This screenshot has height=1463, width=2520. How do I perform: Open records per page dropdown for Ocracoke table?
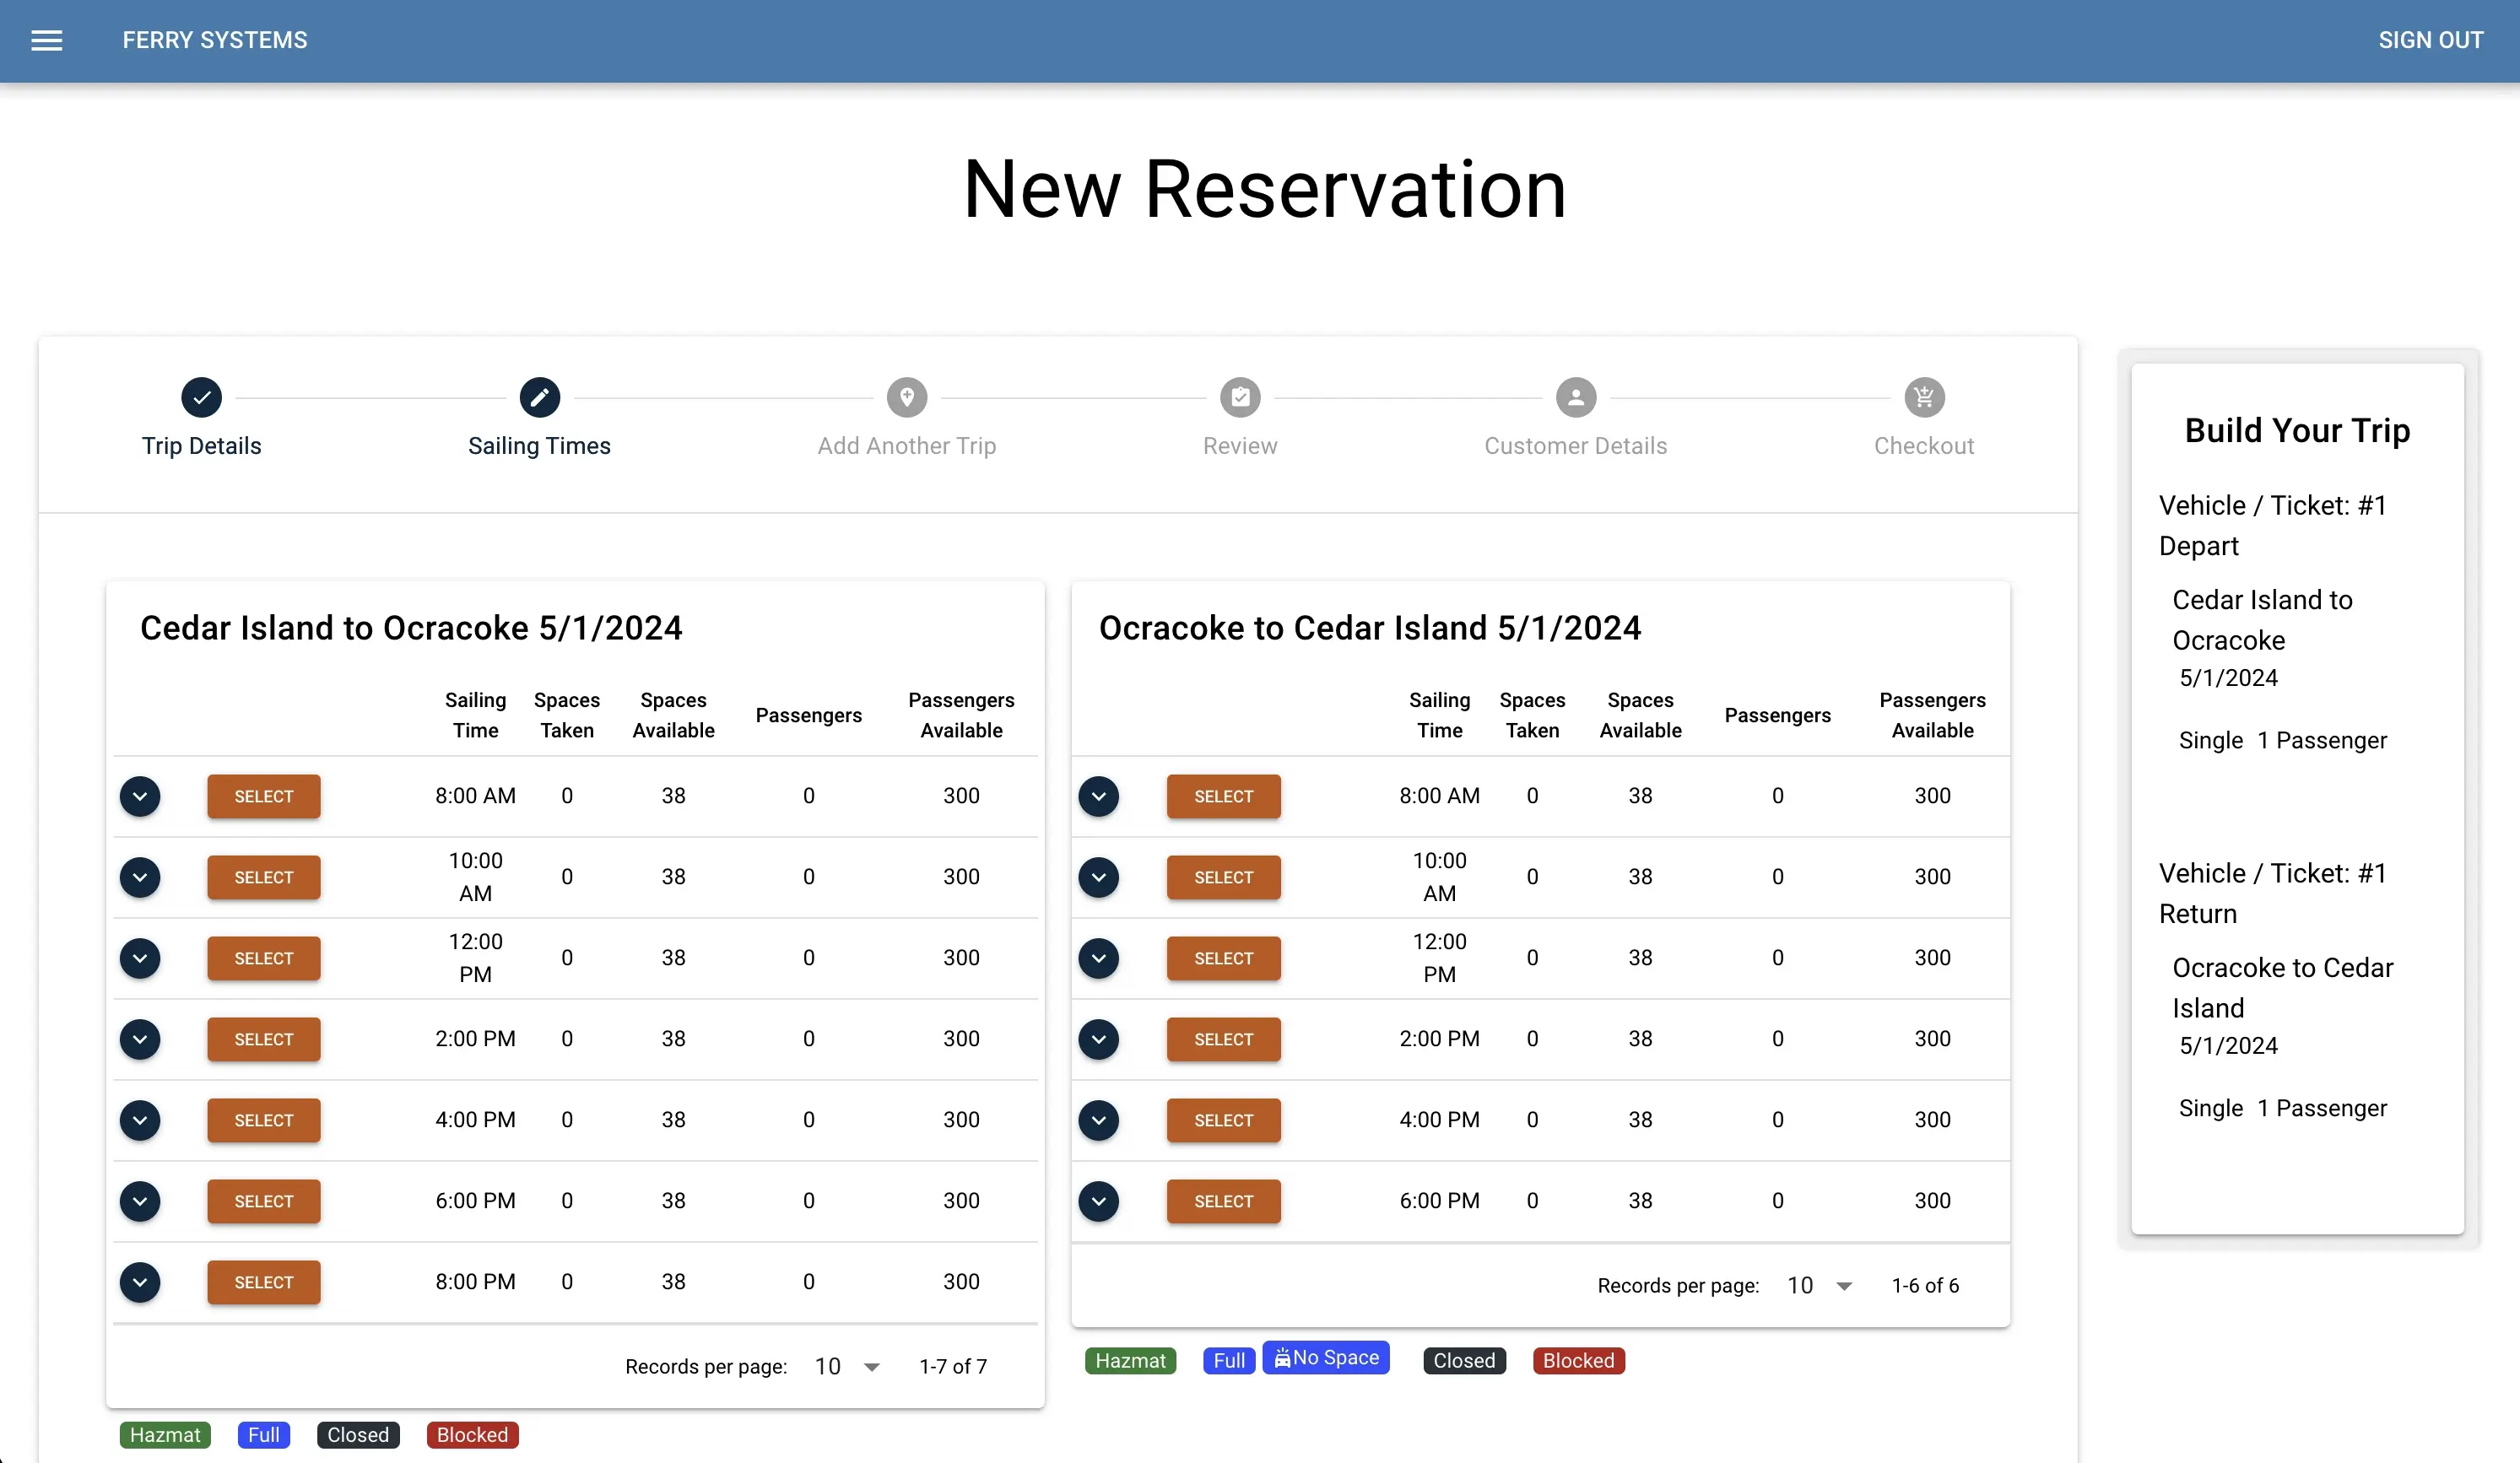(x=1819, y=1285)
